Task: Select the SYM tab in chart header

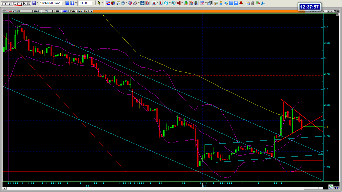Action: 80,11
